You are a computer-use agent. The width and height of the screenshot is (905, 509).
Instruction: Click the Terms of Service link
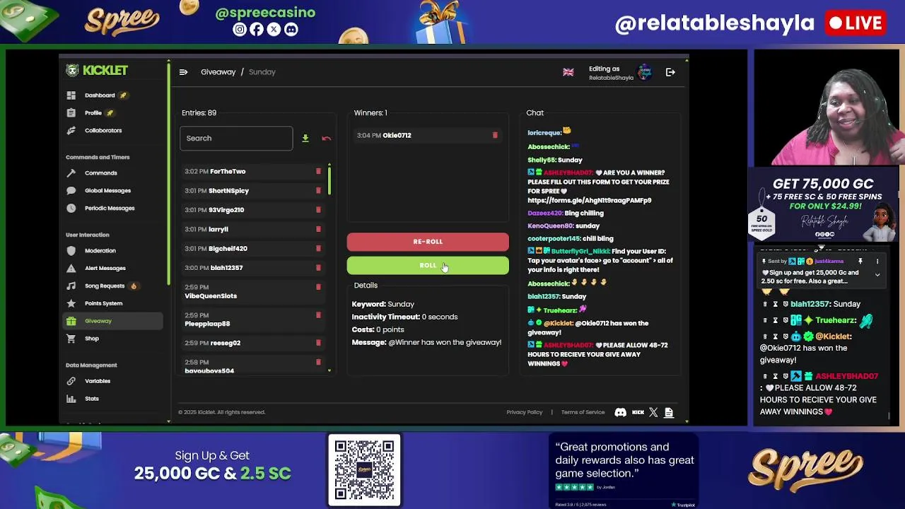coord(583,412)
